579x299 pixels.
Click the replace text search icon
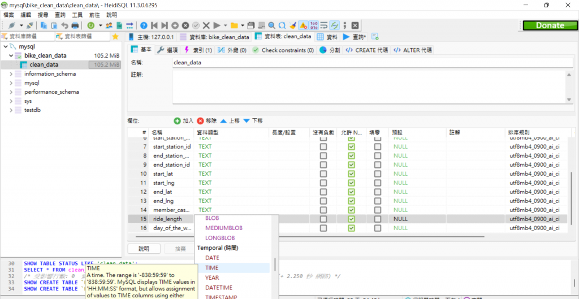pyautogui.click(x=282, y=25)
